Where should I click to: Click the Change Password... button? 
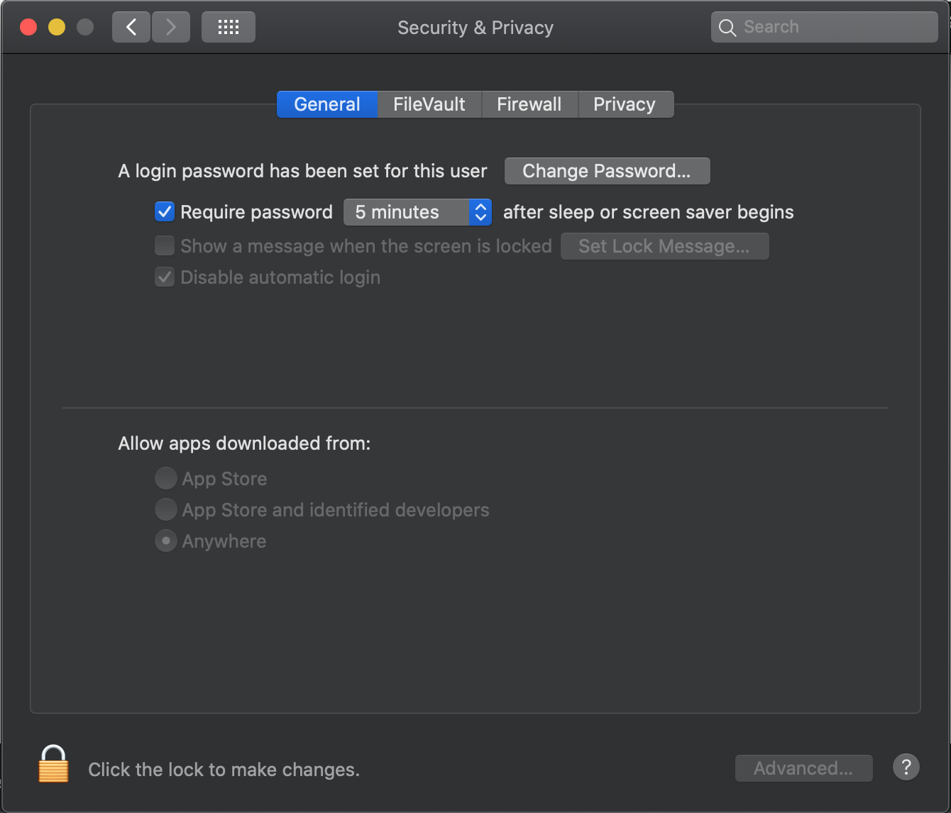point(607,171)
